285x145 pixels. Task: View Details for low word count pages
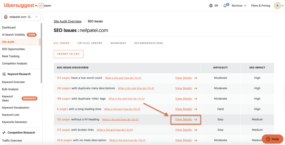tap(183, 78)
